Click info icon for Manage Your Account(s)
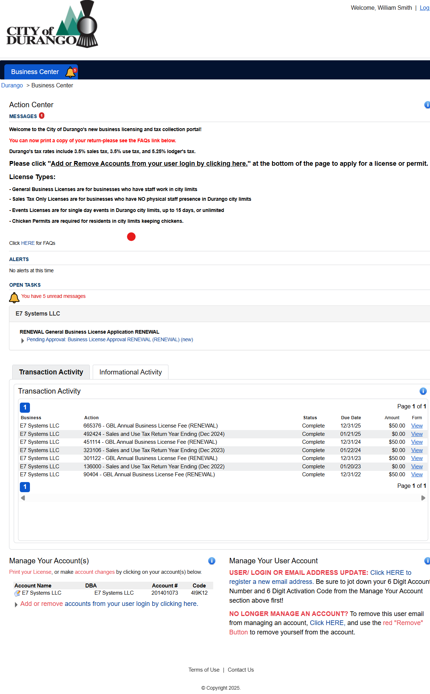 [212, 561]
